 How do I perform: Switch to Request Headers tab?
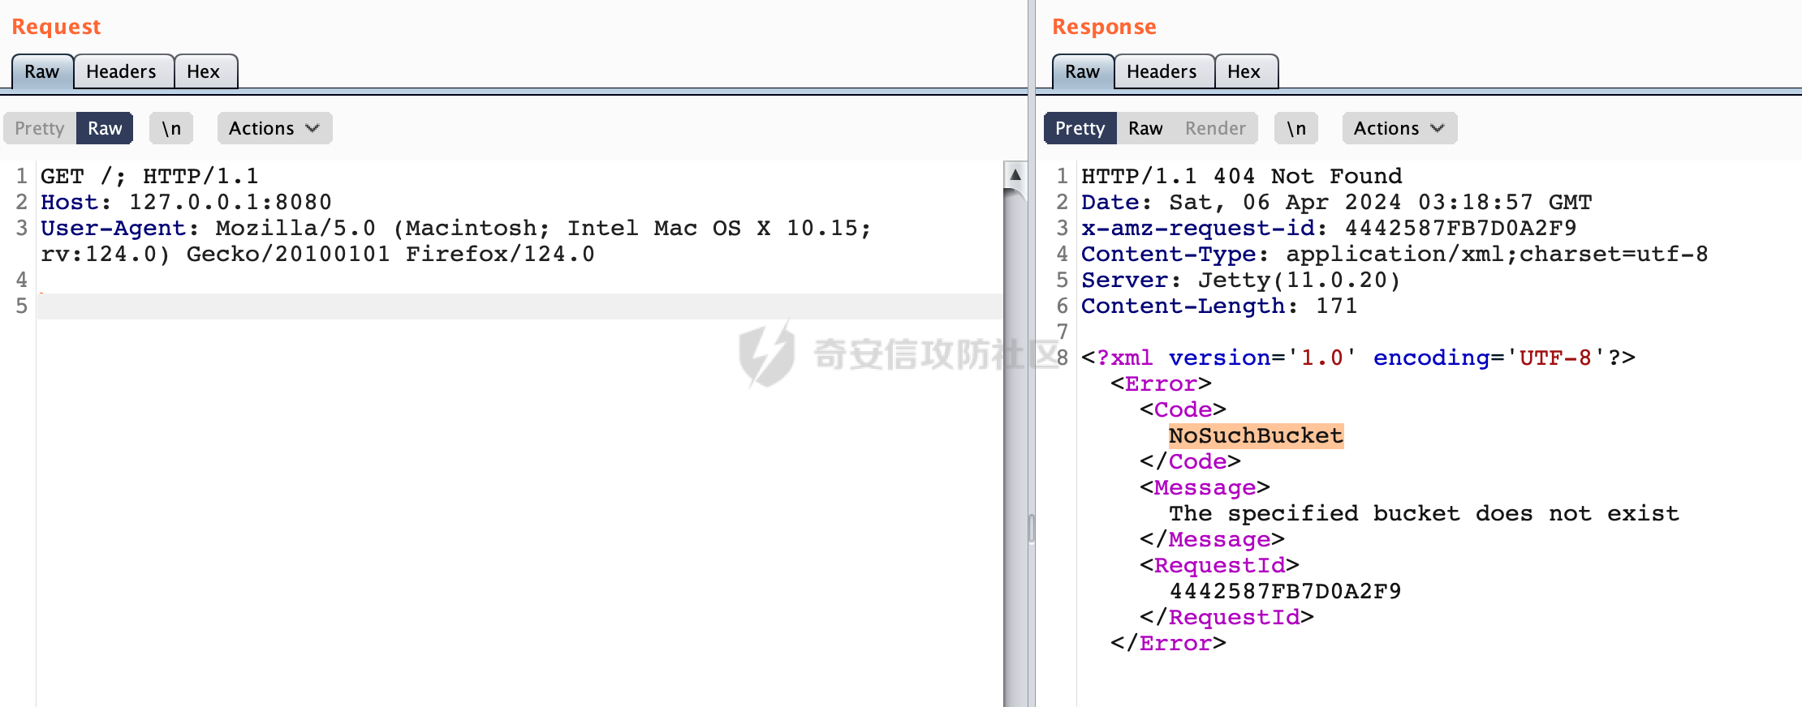[x=122, y=71]
